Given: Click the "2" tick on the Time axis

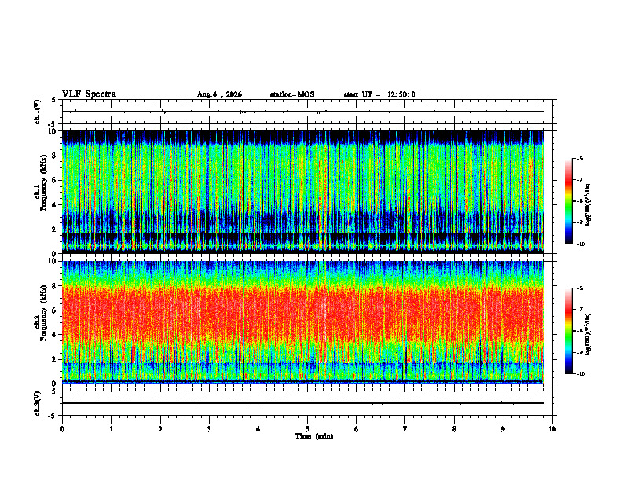Looking at the screenshot, I should pyautogui.click(x=160, y=429).
